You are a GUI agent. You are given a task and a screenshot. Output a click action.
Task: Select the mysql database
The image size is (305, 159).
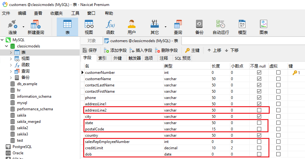pos(22,103)
